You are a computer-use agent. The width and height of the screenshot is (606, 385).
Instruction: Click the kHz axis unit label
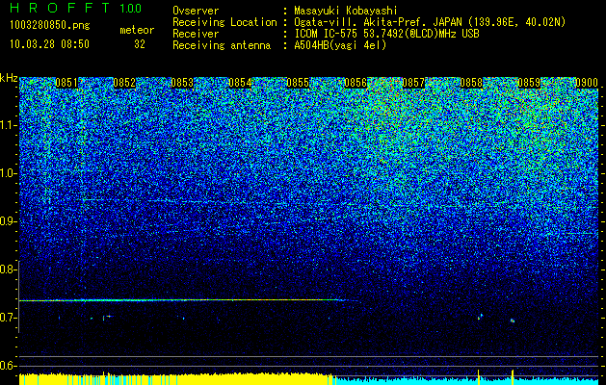(x=9, y=78)
